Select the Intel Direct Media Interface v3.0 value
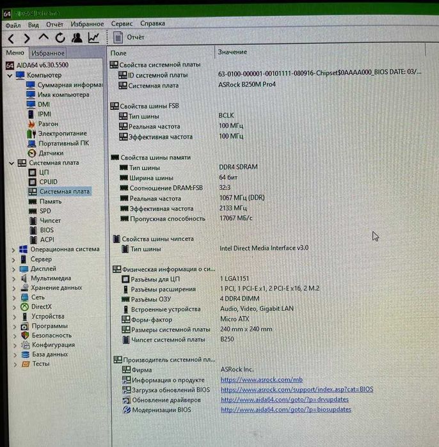 tap(264, 248)
